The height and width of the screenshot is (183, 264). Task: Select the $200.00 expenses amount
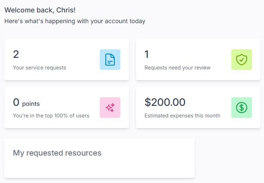tap(165, 102)
